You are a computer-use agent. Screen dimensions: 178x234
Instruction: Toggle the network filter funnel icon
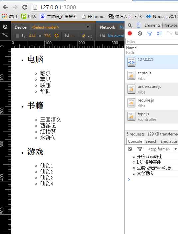150,33
